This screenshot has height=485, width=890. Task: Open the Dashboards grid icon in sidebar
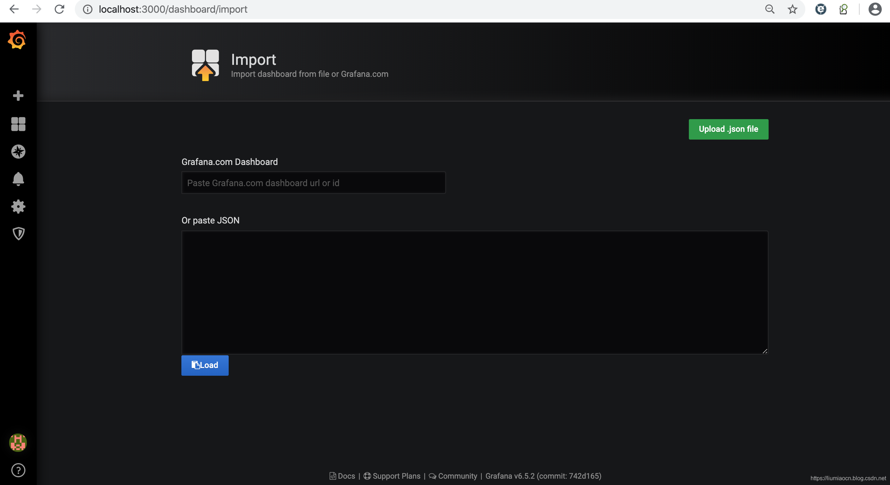click(x=18, y=124)
